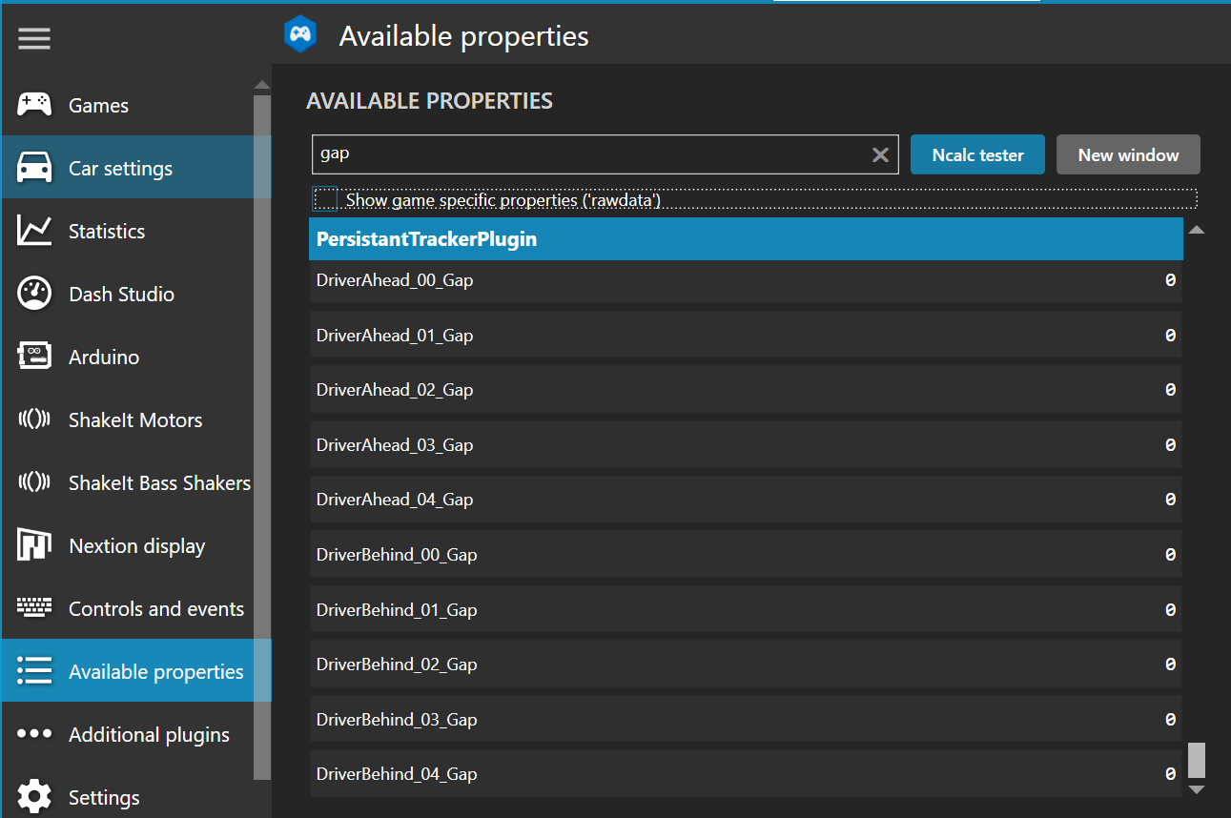Enable Show game specific properties checkbox
The height and width of the screenshot is (818, 1231).
(326, 199)
